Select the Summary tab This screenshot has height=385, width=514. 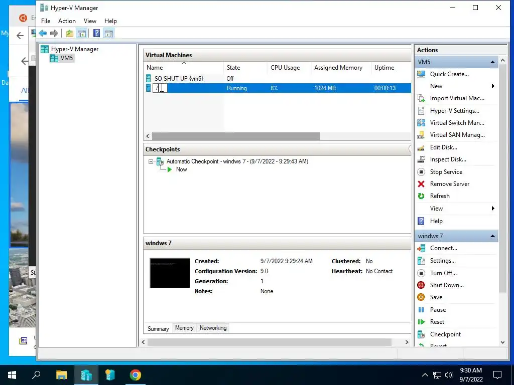(x=158, y=329)
